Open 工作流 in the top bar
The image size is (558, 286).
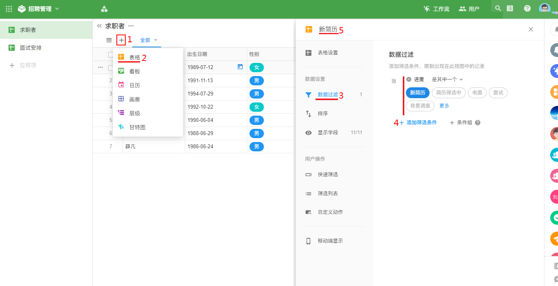[436, 9]
